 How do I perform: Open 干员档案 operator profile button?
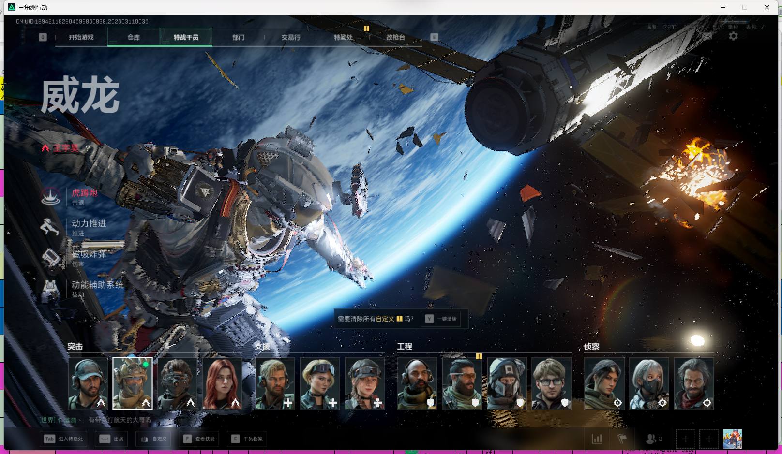click(x=247, y=439)
